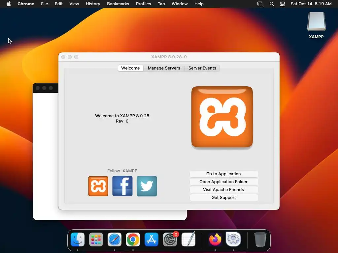The image size is (338, 253).
Task: Click the Stage Manager windows icon in menu bar
Action: (260, 4)
